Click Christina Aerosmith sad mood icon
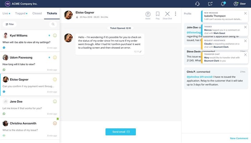The height and width of the screenshot is (143, 251). click(55, 123)
